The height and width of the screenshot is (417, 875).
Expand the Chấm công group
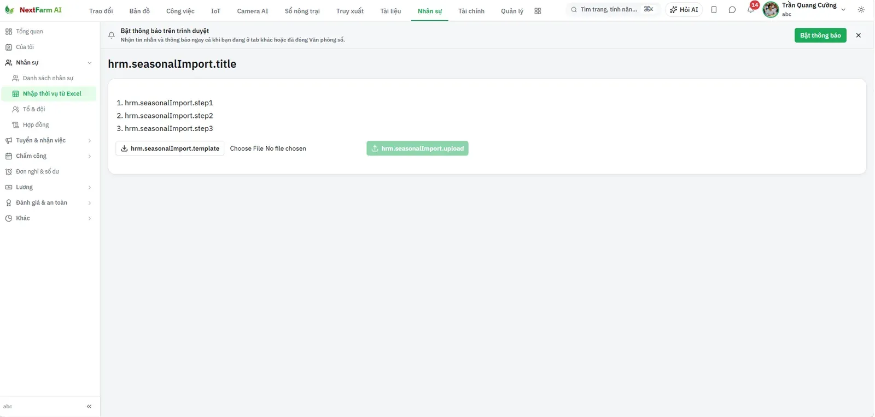coord(49,156)
